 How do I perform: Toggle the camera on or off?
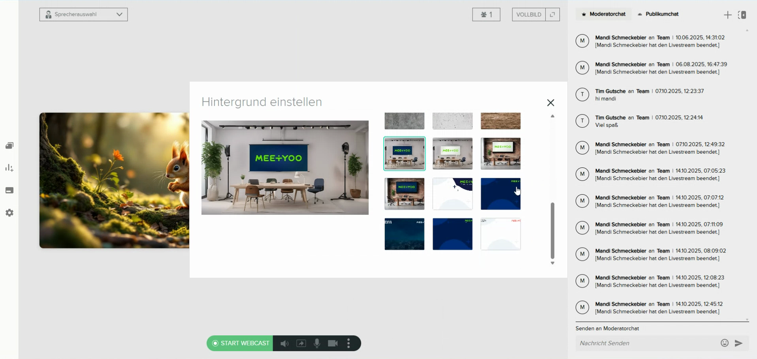click(x=333, y=344)
